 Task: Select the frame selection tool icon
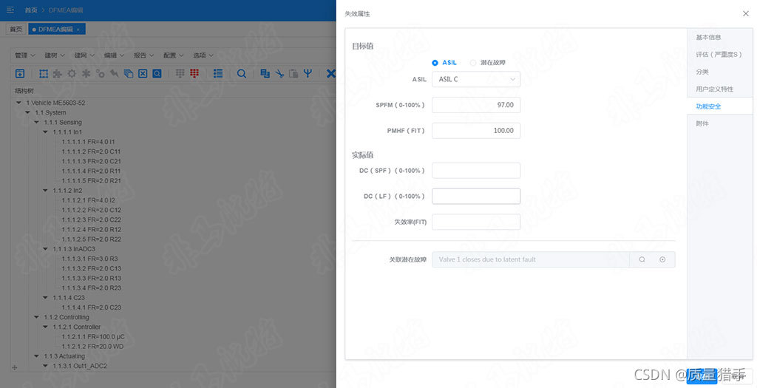tap(44, 73)
